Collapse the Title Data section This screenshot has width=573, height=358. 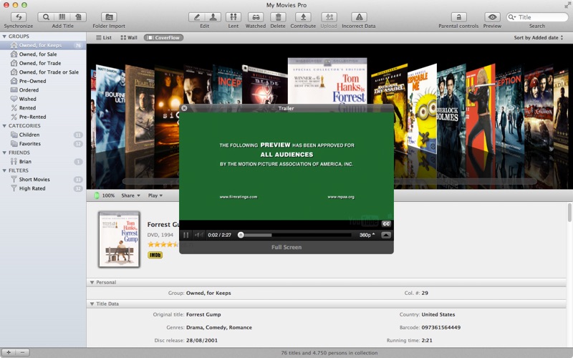click(92, 304)
